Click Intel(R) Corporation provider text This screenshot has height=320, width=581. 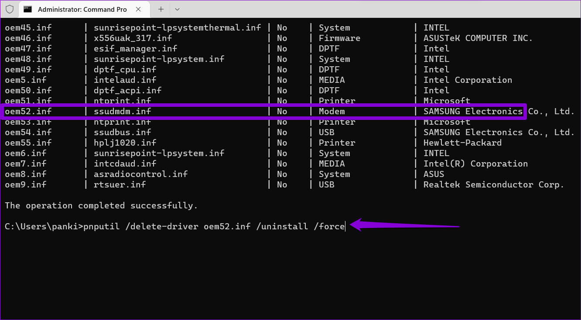click(x=475, y=164)
